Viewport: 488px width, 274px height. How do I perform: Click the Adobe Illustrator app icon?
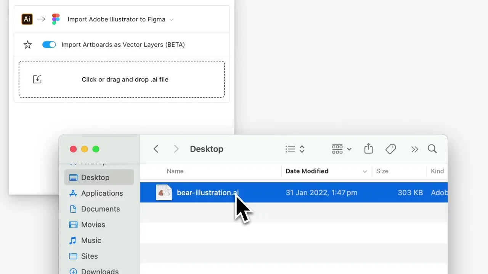click(27, 19)
